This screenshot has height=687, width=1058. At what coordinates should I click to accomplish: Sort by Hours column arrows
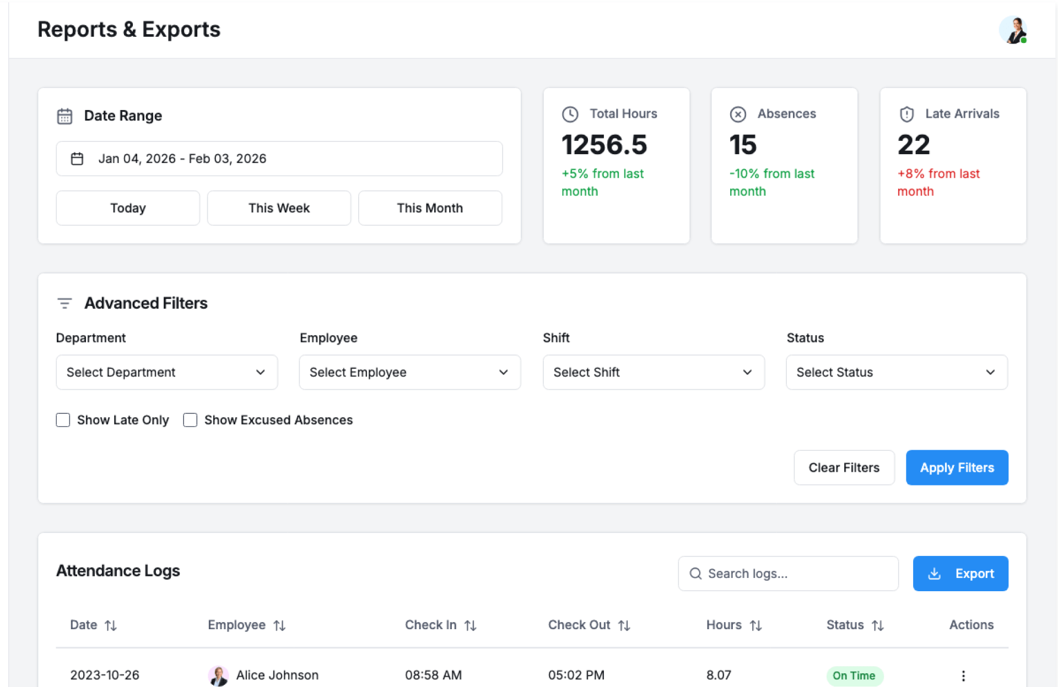[x=755, y=625]
